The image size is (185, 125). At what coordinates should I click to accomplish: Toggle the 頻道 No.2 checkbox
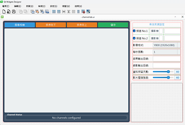134,38
